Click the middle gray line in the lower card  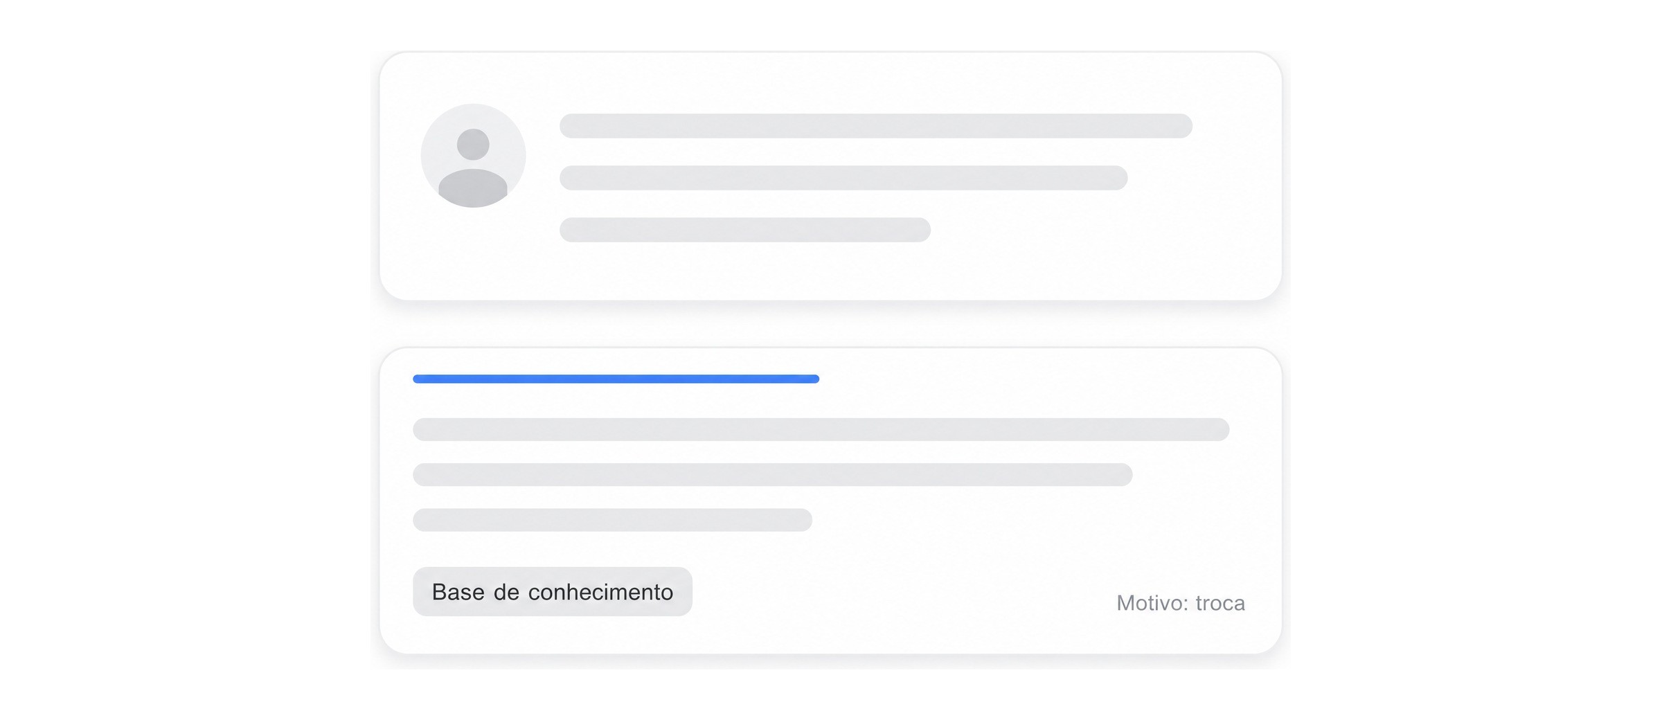(773, 474)
